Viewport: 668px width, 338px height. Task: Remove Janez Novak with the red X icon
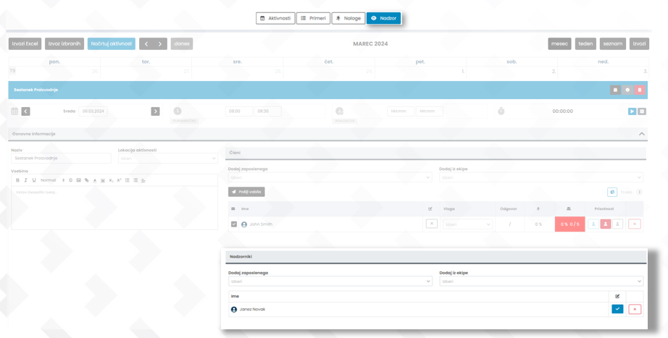point(635,309)
